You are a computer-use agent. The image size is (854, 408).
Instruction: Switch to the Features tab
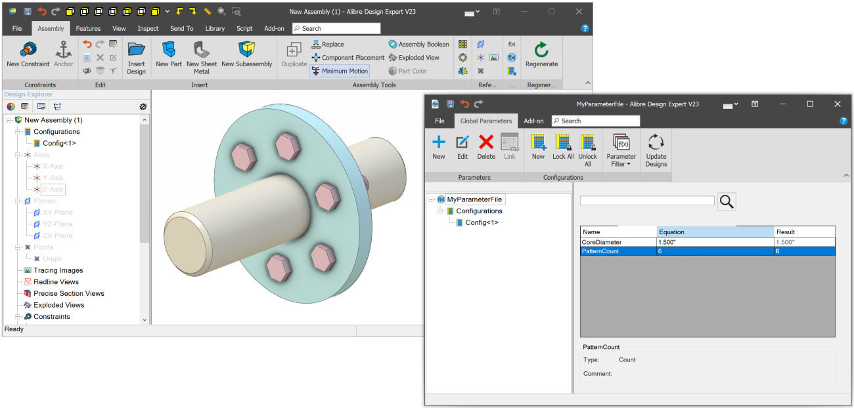point(88,28)
